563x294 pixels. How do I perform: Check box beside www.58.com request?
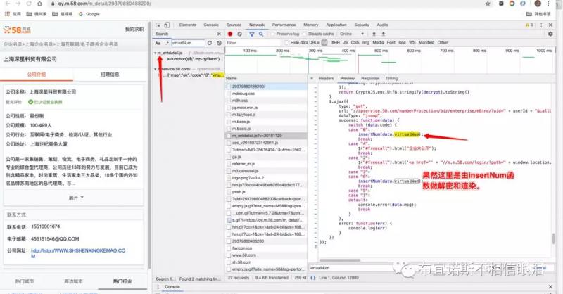pyautogui.click(x=229, y=255)
